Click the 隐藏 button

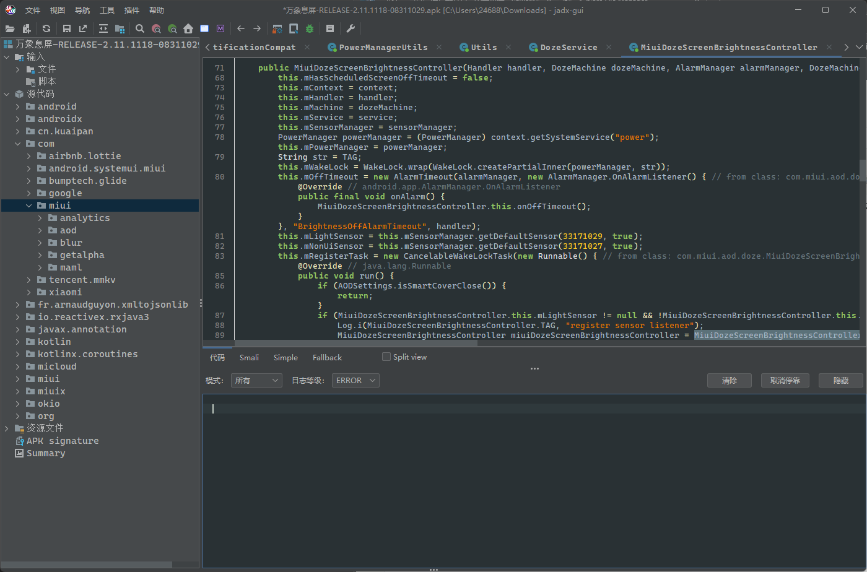840,381
